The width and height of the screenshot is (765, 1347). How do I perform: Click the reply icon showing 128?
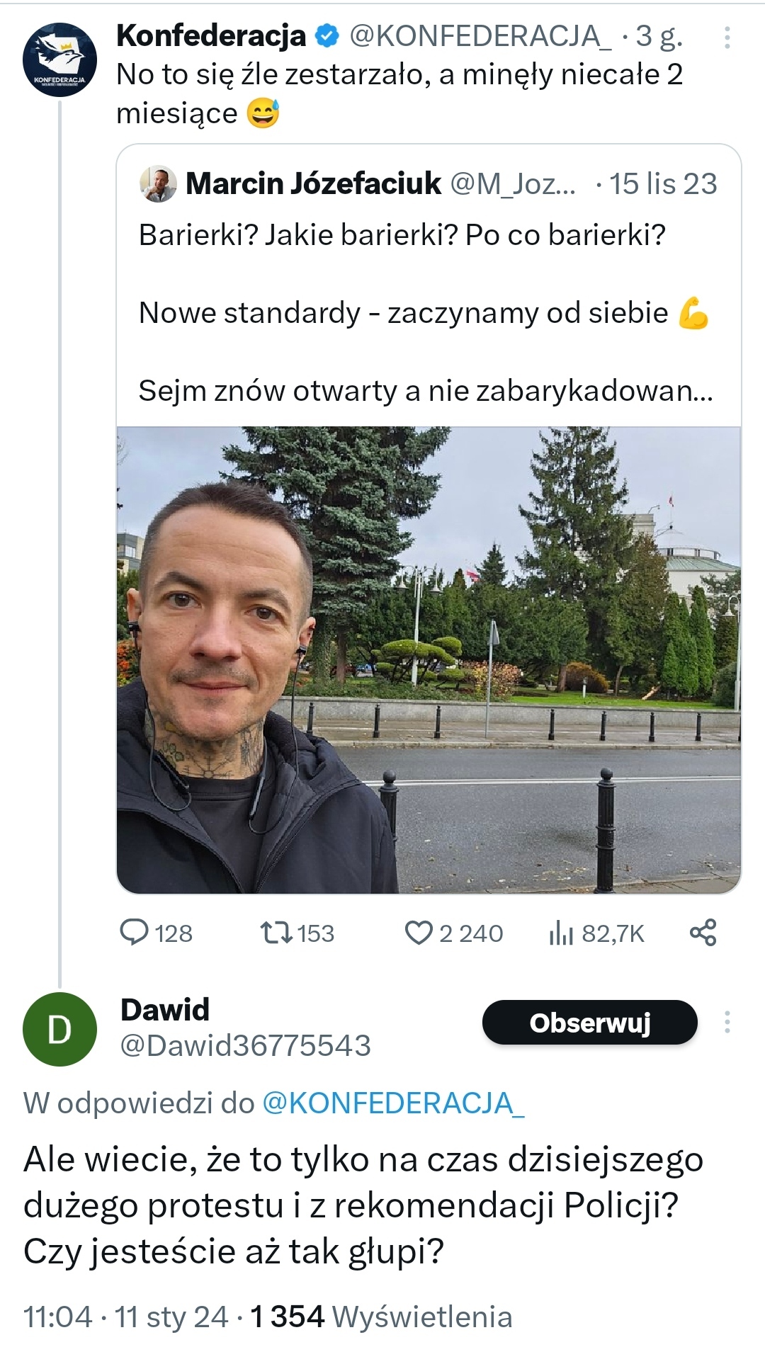[135, 932]
